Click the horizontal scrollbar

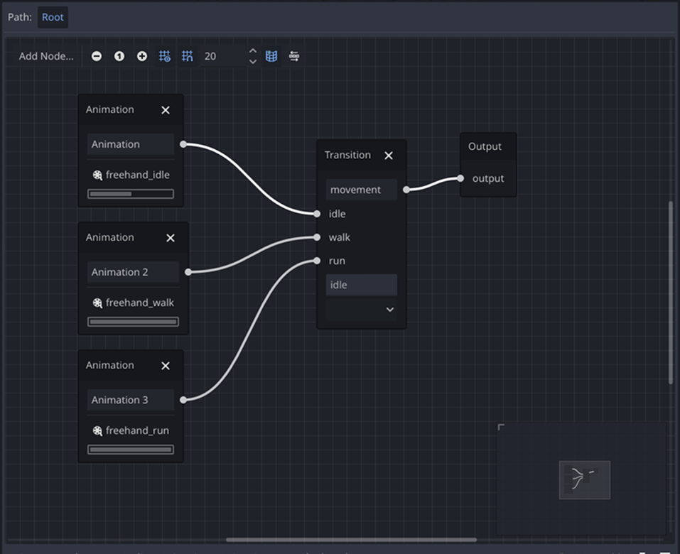[x=351, y=540]
